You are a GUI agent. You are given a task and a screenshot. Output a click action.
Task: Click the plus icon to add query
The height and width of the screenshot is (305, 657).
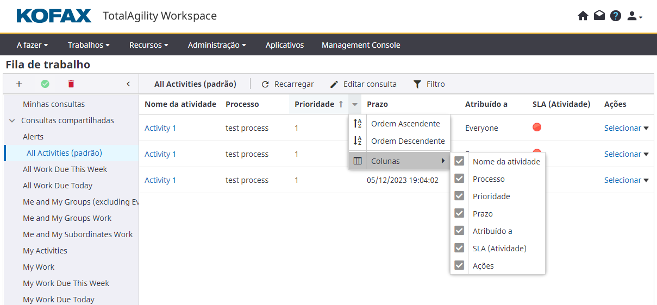coord(19,84)
